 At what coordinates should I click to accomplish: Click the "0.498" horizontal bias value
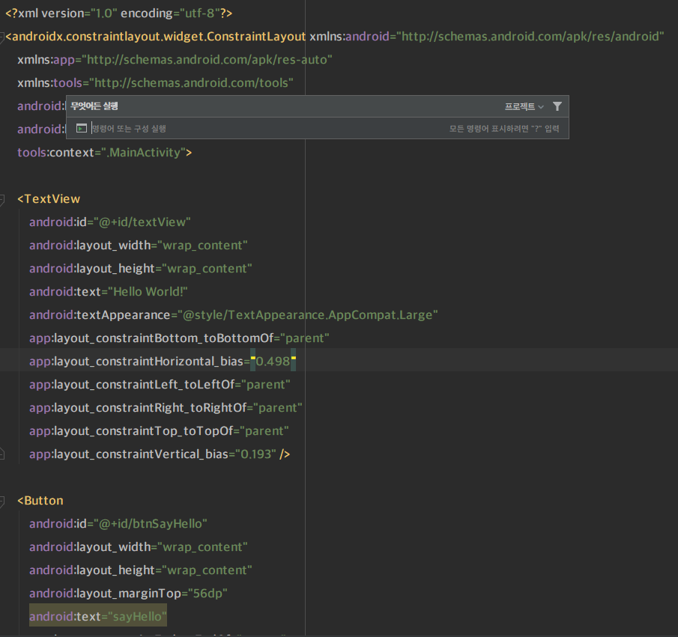pos(273,361)
